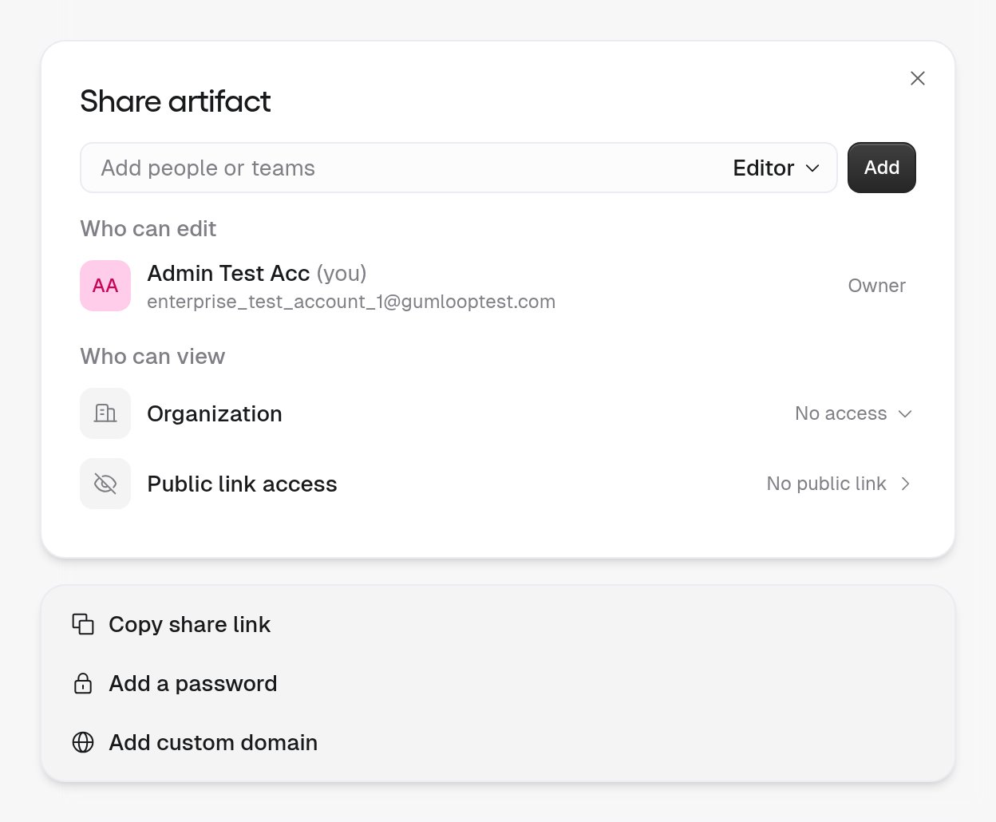Click the globe icon beside Add custom domain
This screenshot has height=822, width=996.
pos(83,742)
